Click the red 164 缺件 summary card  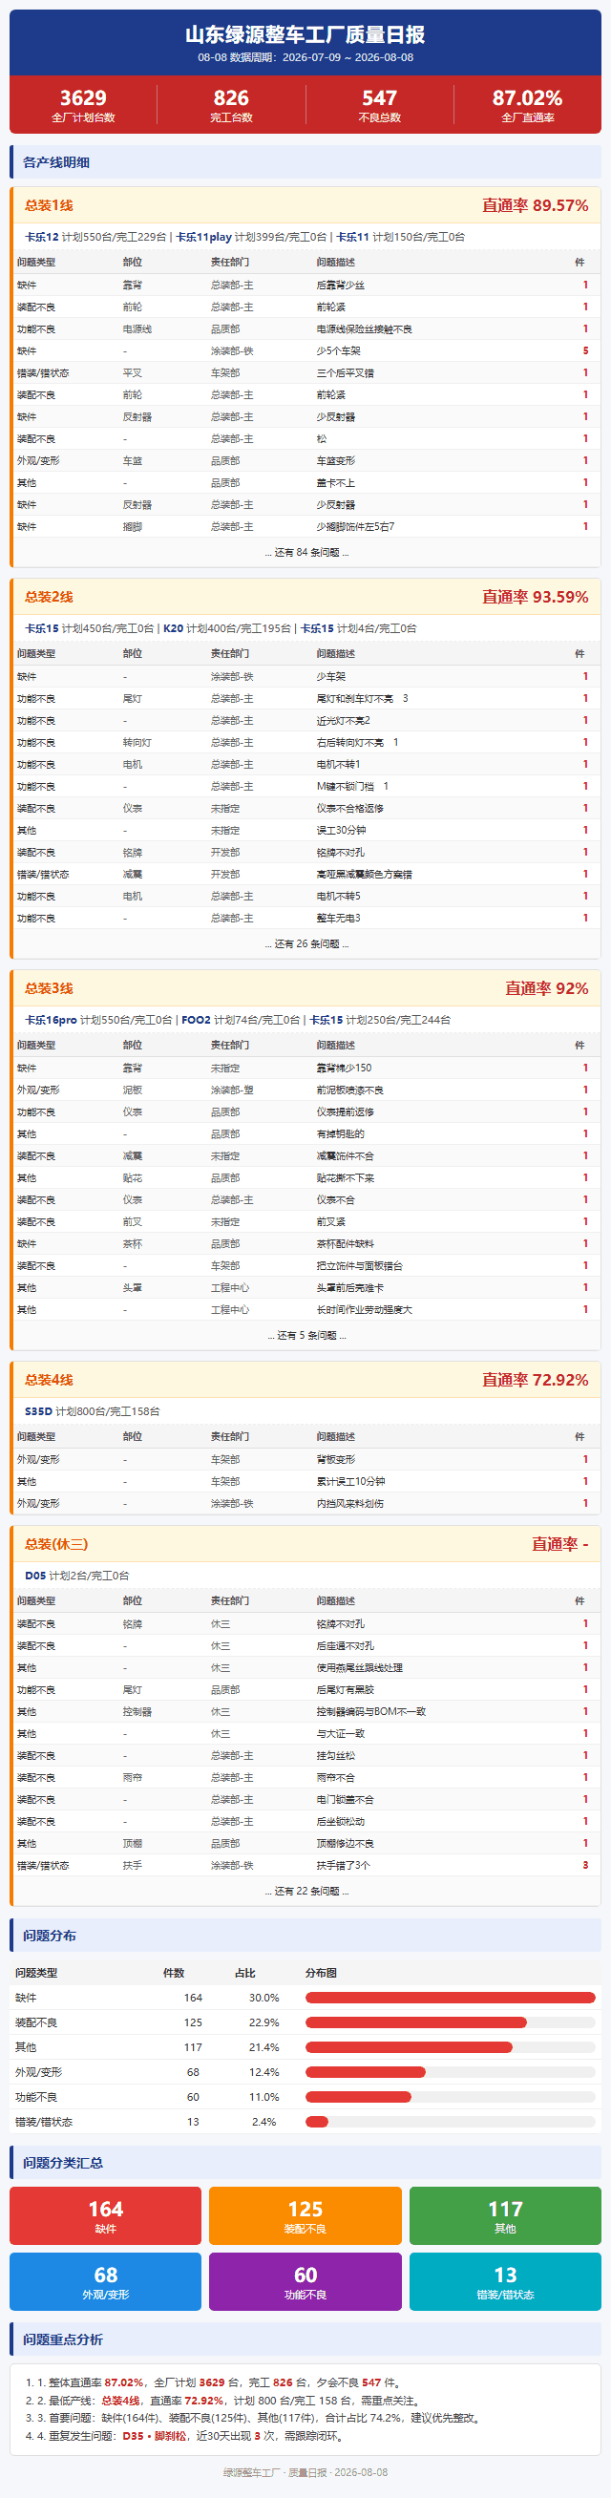(106, 2215)
